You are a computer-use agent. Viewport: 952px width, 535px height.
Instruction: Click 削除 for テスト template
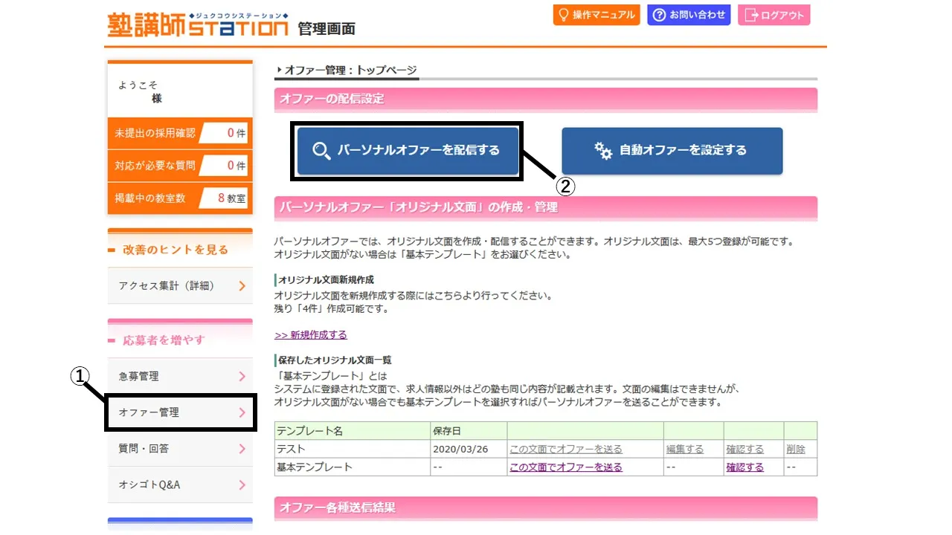coord(795,450)
